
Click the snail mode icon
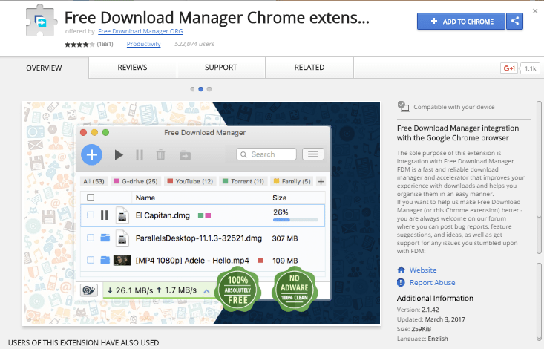click(89, 290)
